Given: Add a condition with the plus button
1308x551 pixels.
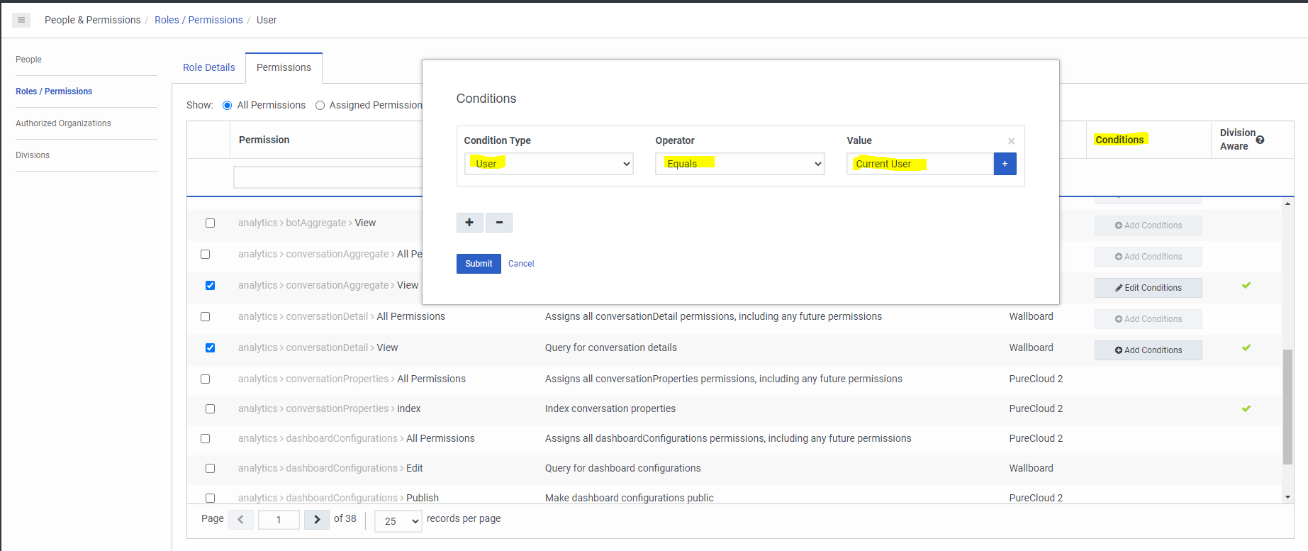Looking at the screenshot, I should 469,223.
